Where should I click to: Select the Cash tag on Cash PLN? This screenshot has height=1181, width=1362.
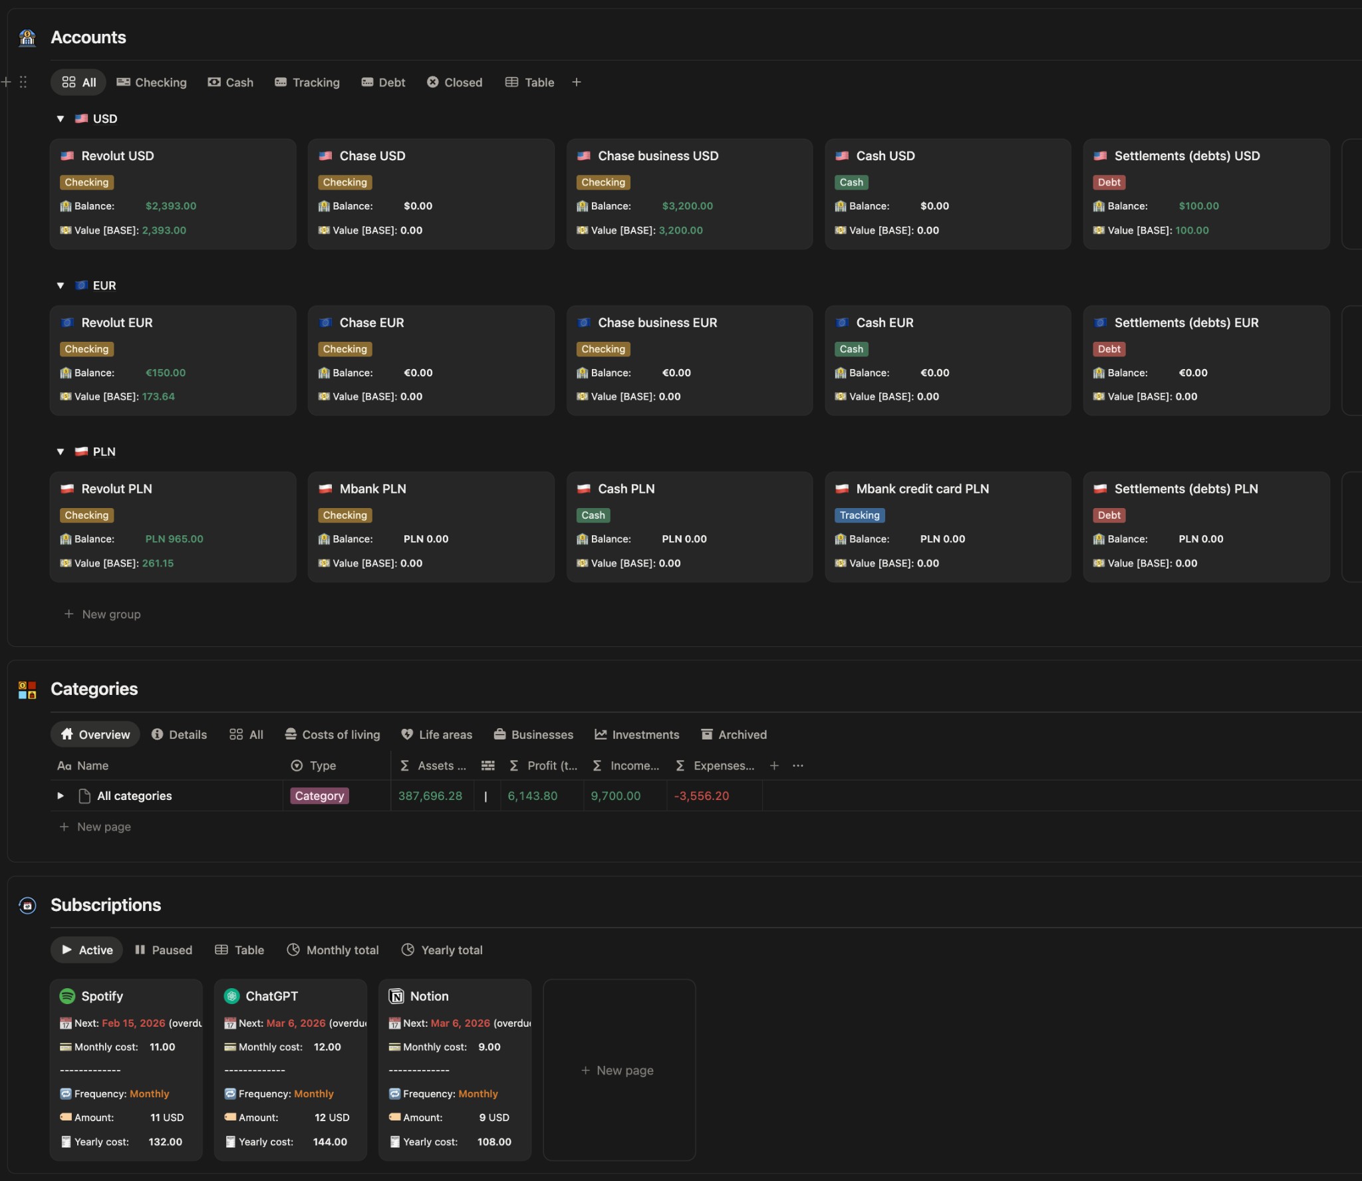(593, 515)
